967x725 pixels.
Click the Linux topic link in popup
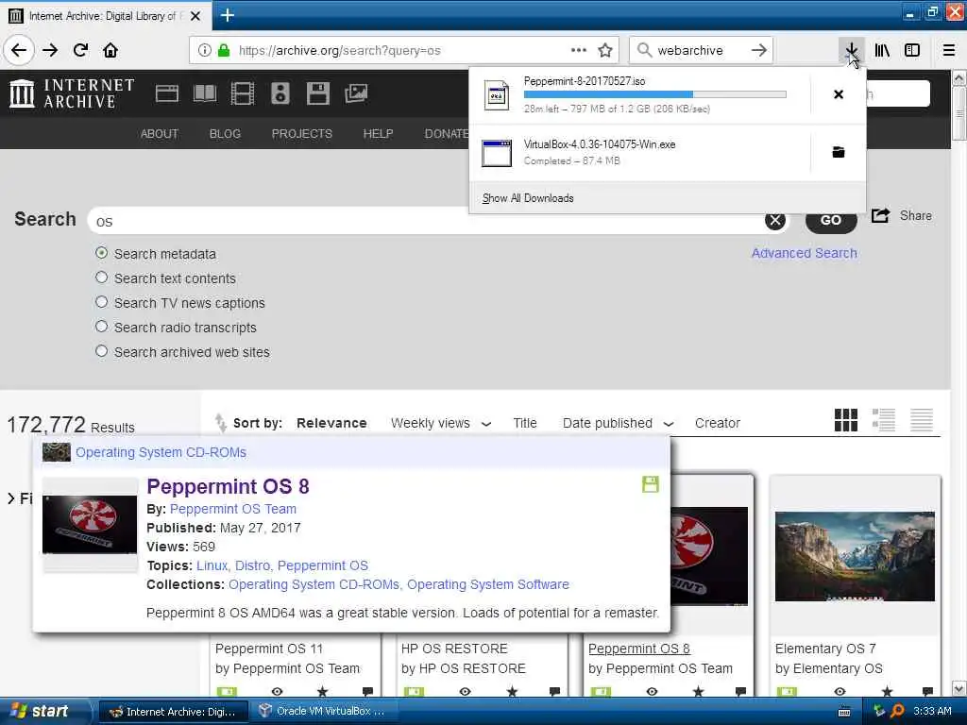(x=212, y=565)
